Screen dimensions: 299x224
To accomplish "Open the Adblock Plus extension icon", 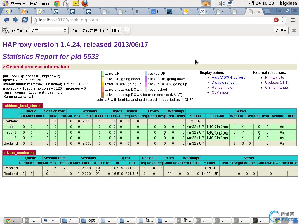I will coord(276,20).
